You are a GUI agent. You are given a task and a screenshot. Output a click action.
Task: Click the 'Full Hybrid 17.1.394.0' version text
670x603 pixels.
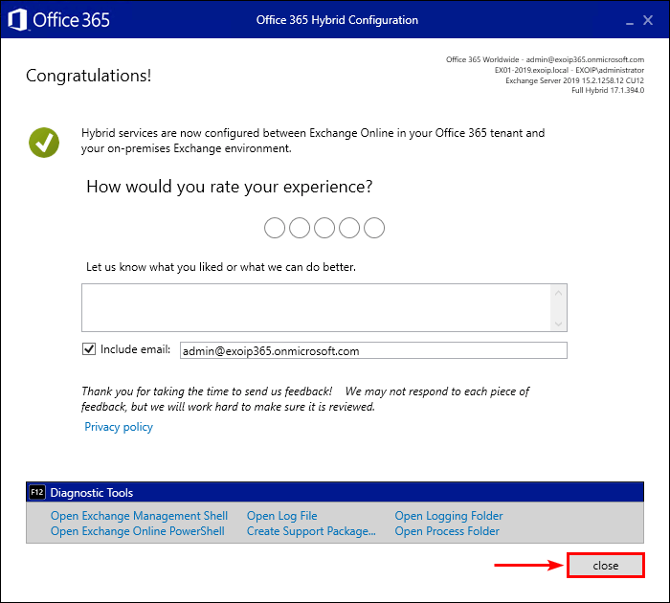[608, 90]
